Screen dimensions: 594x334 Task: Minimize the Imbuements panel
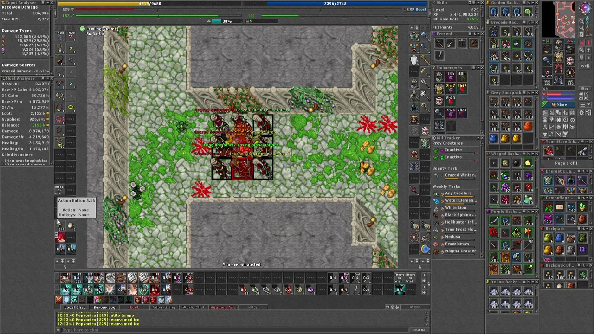point(478,68)
